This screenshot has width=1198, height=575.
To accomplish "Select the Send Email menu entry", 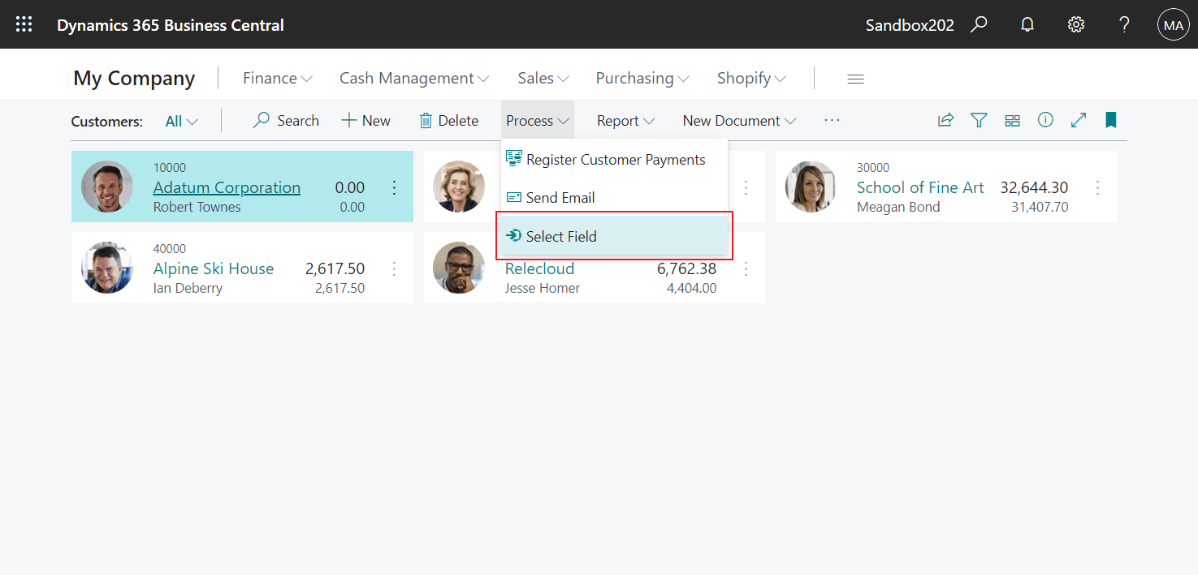I will [x=560, y=197].
